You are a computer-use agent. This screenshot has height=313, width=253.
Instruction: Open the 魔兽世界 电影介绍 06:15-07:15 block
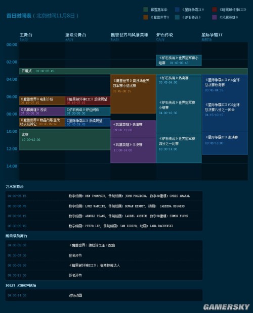pos(42,100)
